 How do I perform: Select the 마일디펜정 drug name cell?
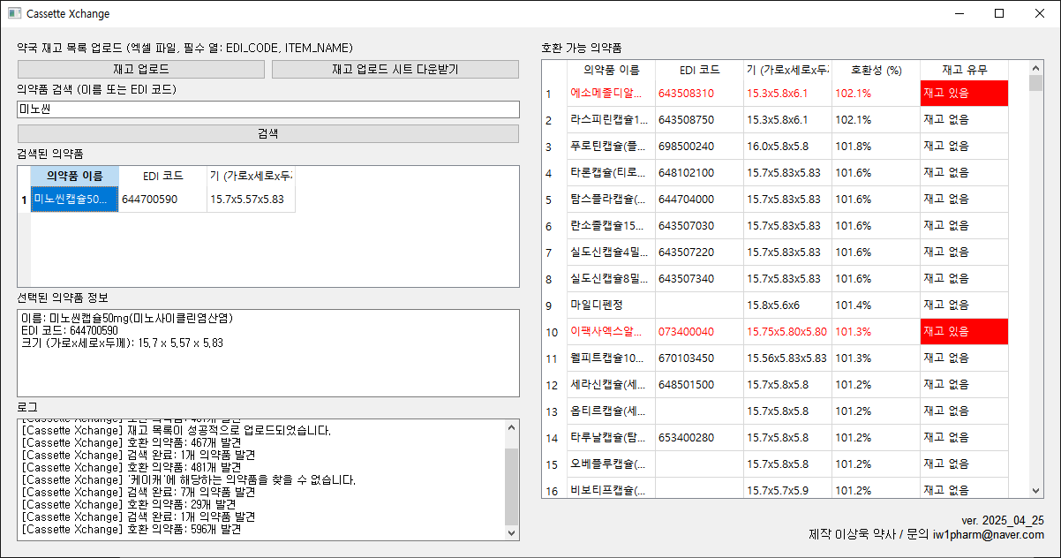(611, 305)
